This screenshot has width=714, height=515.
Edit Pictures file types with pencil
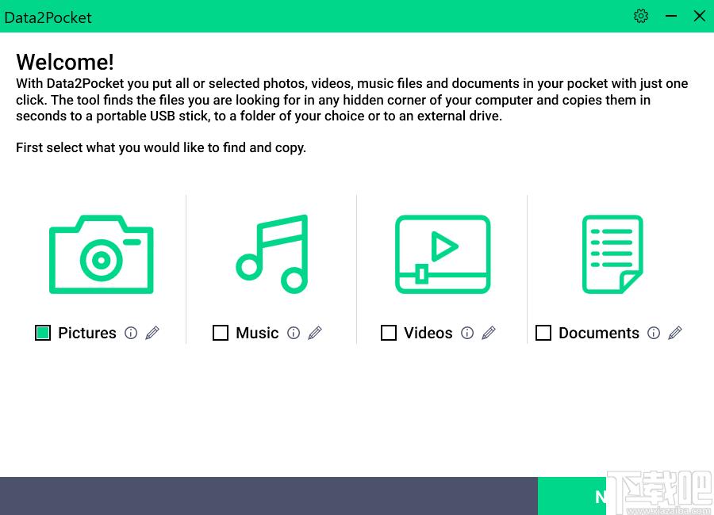(152, 333)
